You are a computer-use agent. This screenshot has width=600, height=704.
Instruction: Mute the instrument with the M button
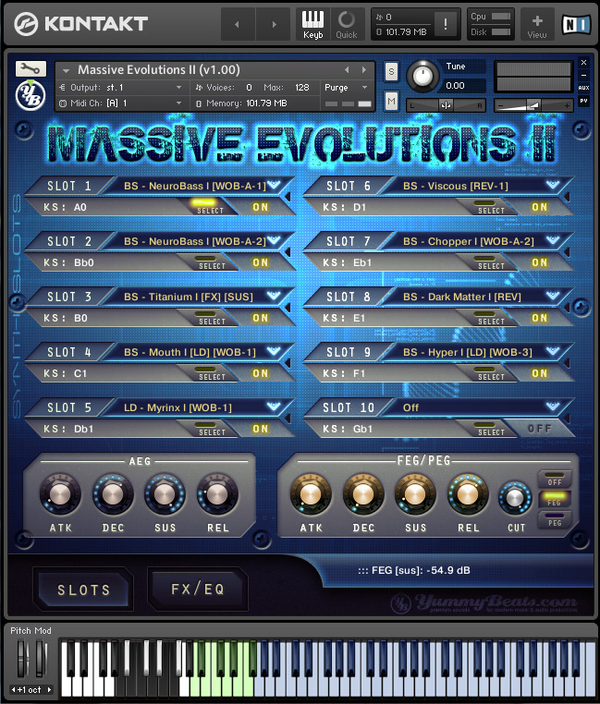391,101
